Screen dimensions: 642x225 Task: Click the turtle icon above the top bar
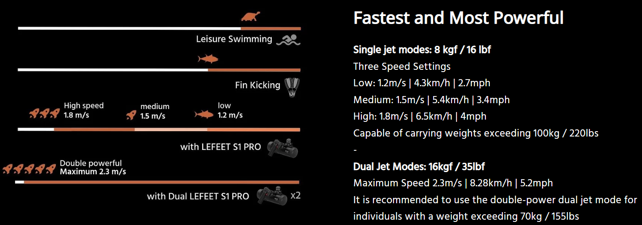point(251,16)
